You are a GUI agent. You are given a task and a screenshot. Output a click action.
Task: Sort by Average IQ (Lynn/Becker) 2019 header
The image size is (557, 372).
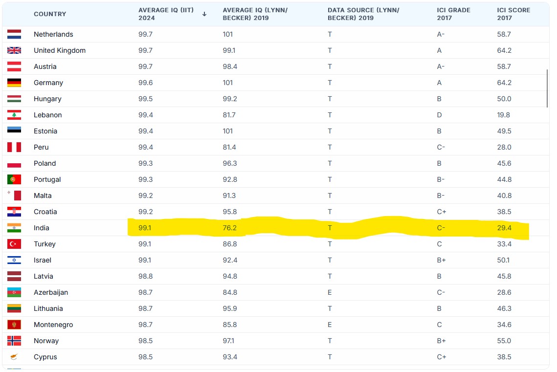[255, 14]
